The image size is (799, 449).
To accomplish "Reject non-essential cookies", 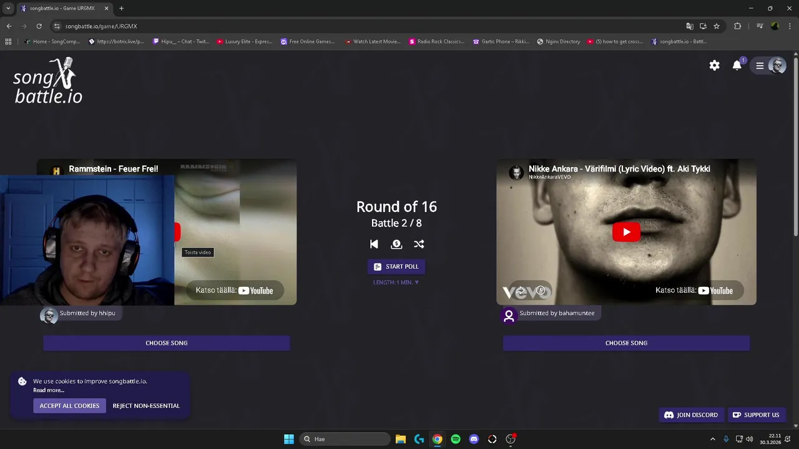I will click(146, 406).
